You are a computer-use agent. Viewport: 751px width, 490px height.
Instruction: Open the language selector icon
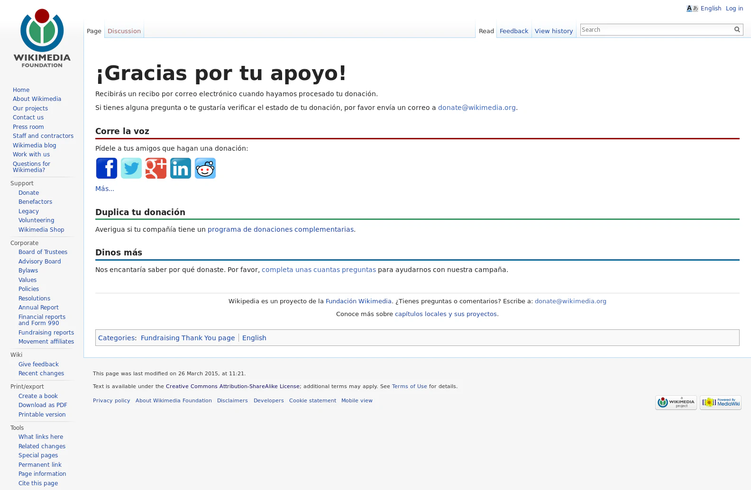coord(692,9)
